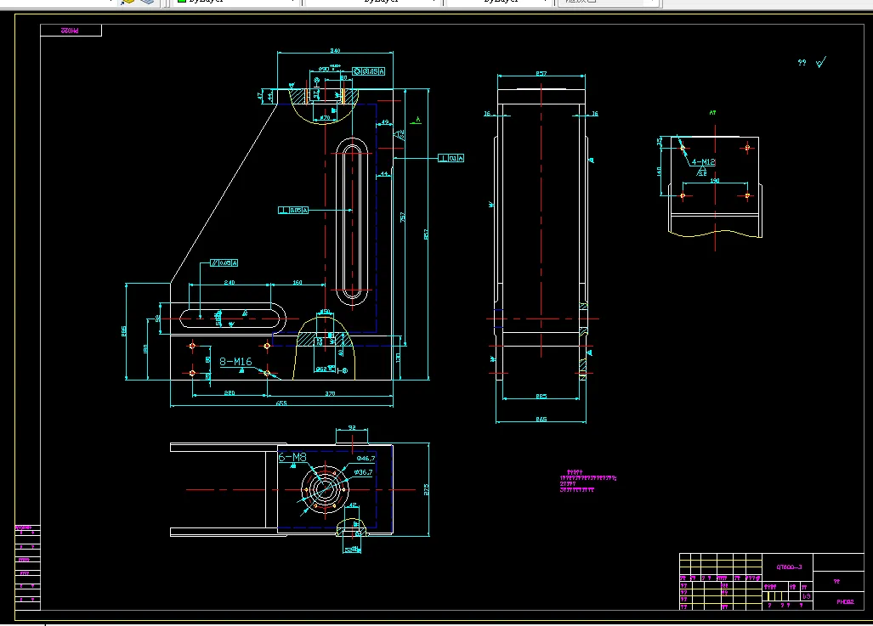Image resolution: width=873 pixels, height=626 pixels.
Task: Select the 655 overall base dimension
Action: coord(281,403)
